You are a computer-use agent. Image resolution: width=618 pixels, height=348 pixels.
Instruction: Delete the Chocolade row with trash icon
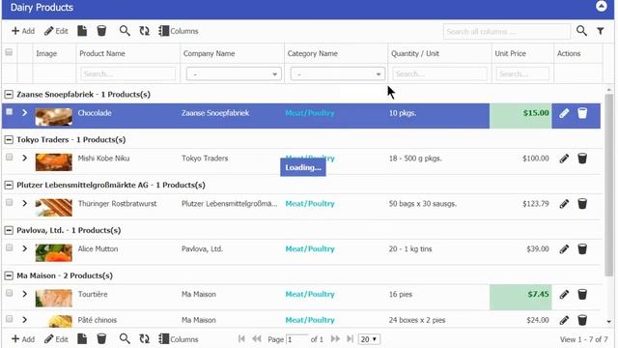(582, 113)
